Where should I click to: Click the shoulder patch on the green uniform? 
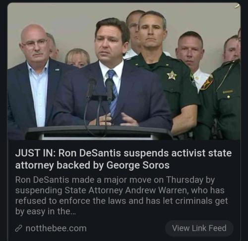point(207,82)
